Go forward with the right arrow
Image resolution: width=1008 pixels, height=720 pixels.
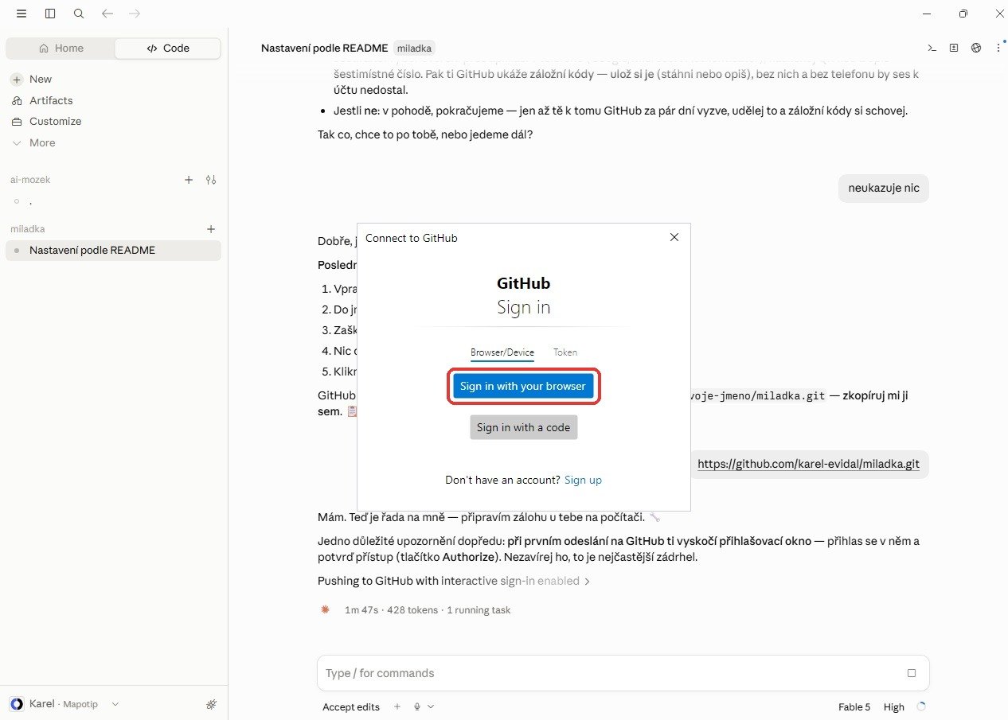(135, 14)
